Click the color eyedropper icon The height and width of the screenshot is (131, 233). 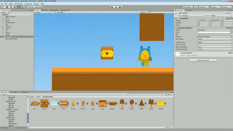pyautogui.click(x=232, y=32)
